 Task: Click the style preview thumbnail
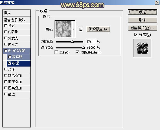tap(142, 48)
